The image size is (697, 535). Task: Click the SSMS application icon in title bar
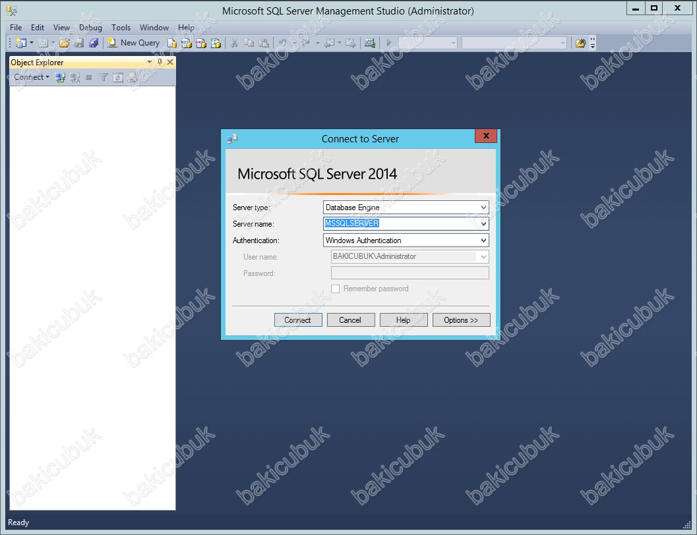[x=12, y=10]
